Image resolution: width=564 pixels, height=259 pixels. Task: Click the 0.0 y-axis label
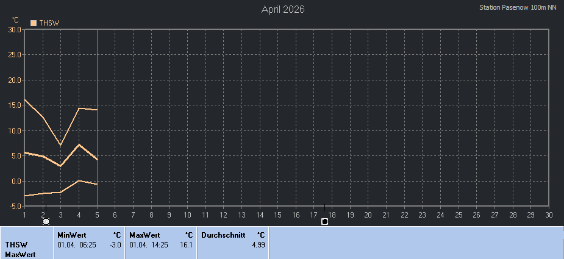[16, 182]
